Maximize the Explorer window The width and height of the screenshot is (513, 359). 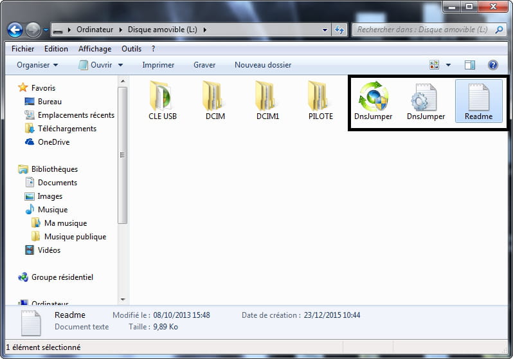click(x=469, y=7)
